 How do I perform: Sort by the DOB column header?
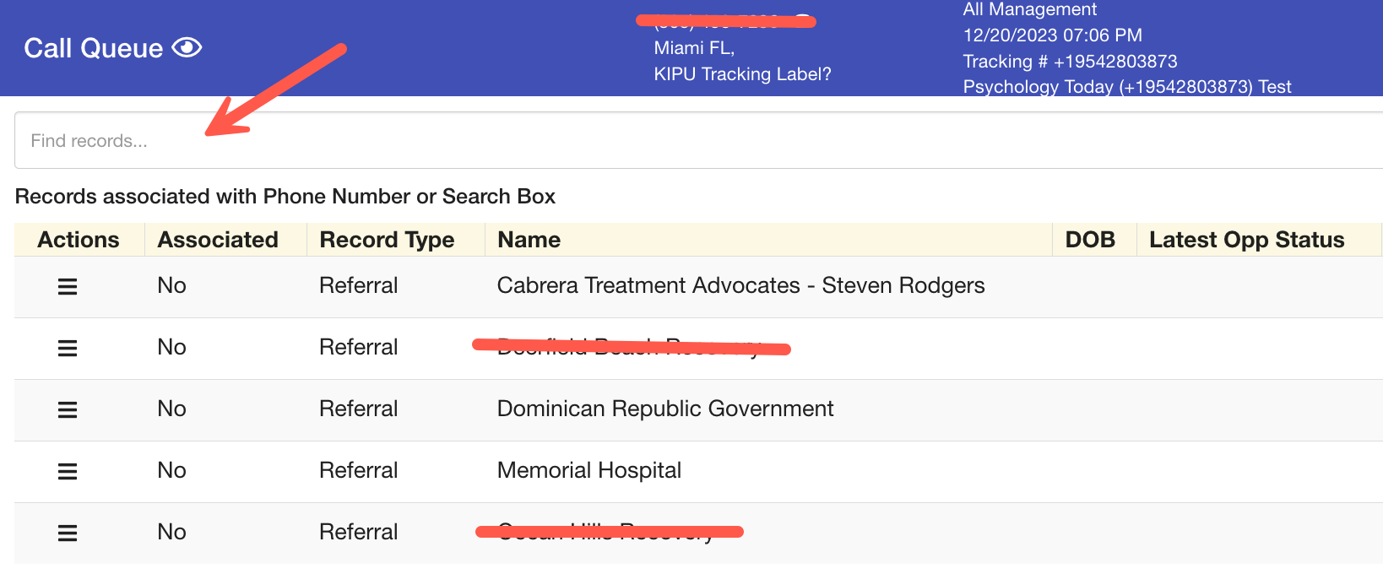point(1090,240)
